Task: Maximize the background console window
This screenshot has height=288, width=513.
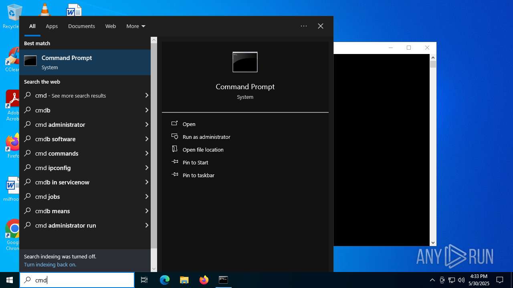Action: pos(409,48)
